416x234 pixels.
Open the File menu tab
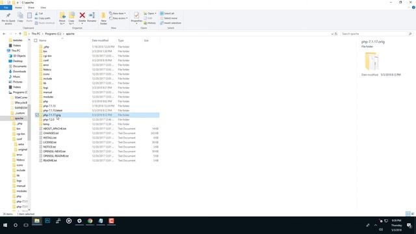[x=6, y=7]
